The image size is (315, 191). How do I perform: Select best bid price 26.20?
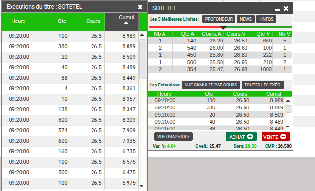click(x=216, y=41)
